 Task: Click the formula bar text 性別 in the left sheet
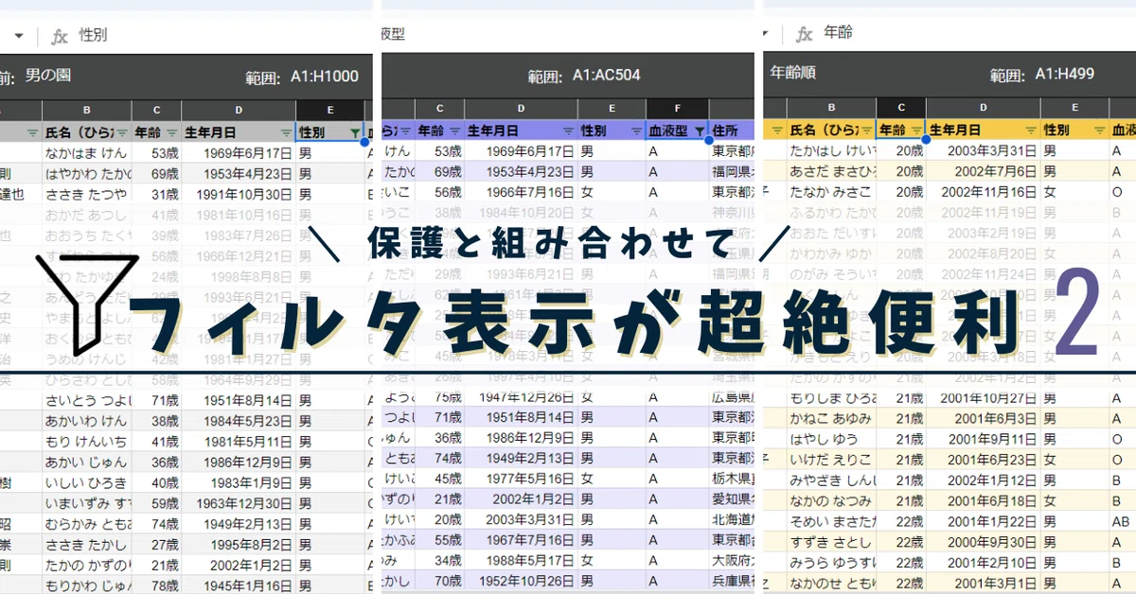pyautogui.click(x=93, y=36)
